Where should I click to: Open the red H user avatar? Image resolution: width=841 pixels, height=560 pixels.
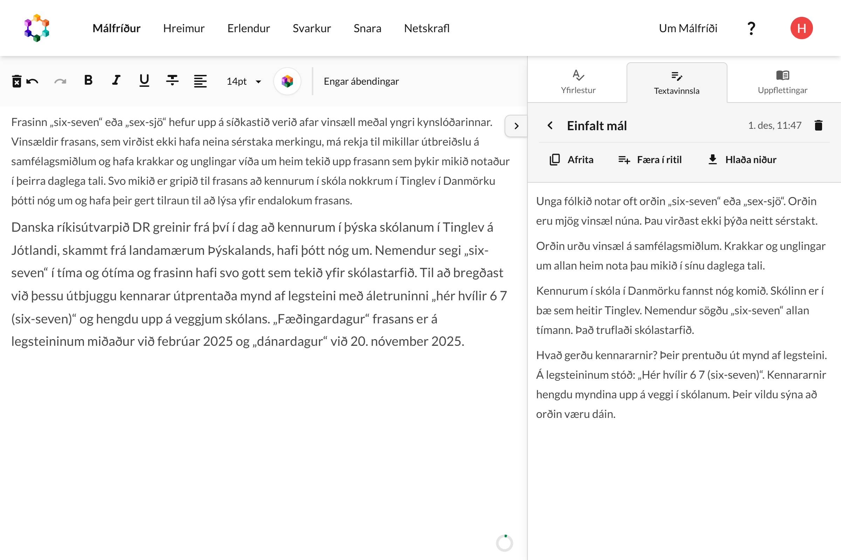801,28
